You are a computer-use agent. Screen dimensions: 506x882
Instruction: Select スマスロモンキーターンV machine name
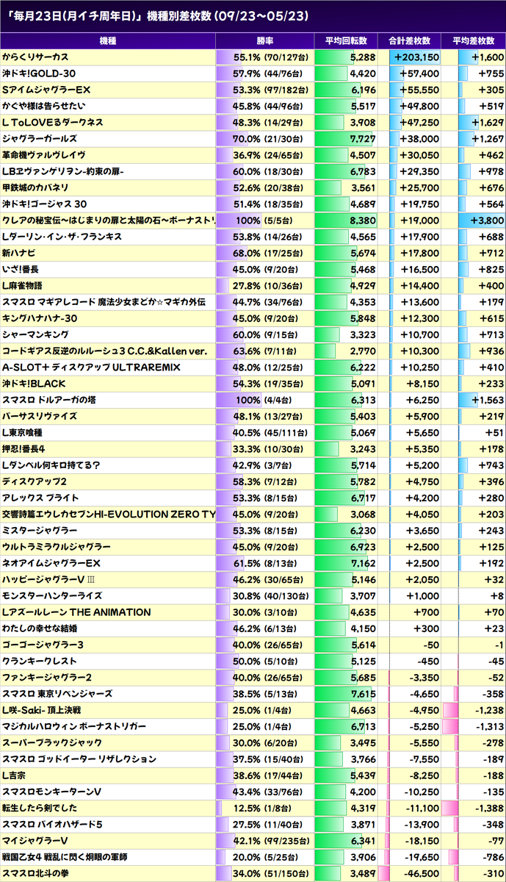(x=52, y=790)
